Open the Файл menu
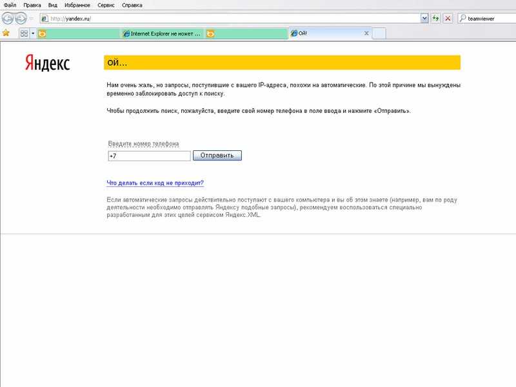This screenshot has width=516, height=387. point(10,5)
